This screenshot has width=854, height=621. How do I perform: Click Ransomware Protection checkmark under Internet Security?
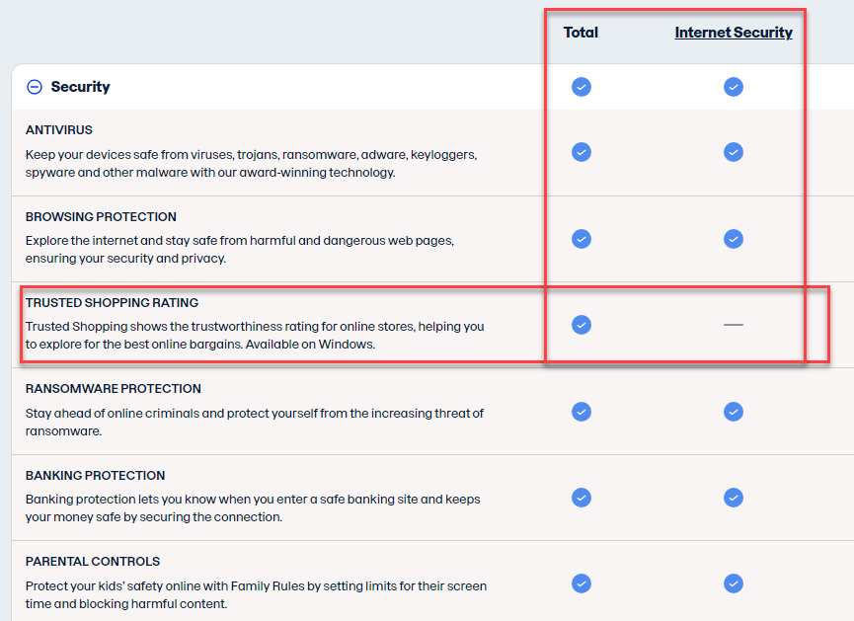pyautogui.click(x=733, y=411)
